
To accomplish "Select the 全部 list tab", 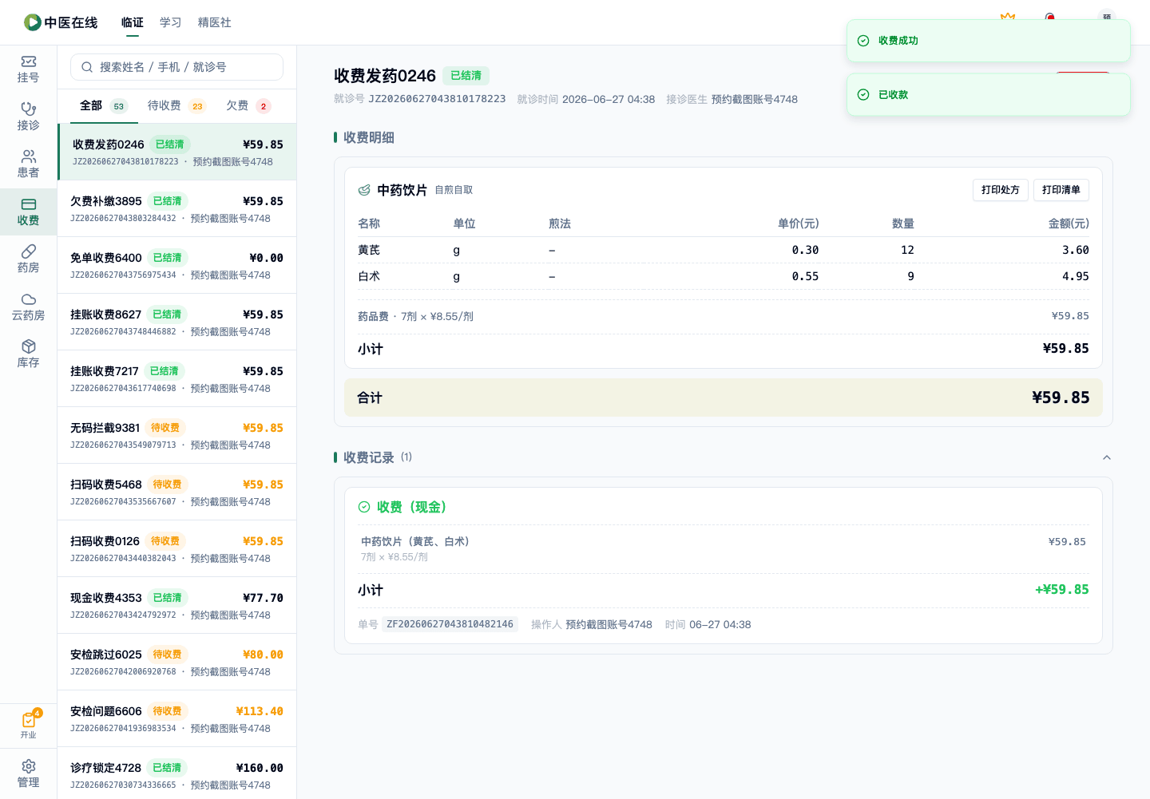I will pyautogui.click(x=104, y=105).
